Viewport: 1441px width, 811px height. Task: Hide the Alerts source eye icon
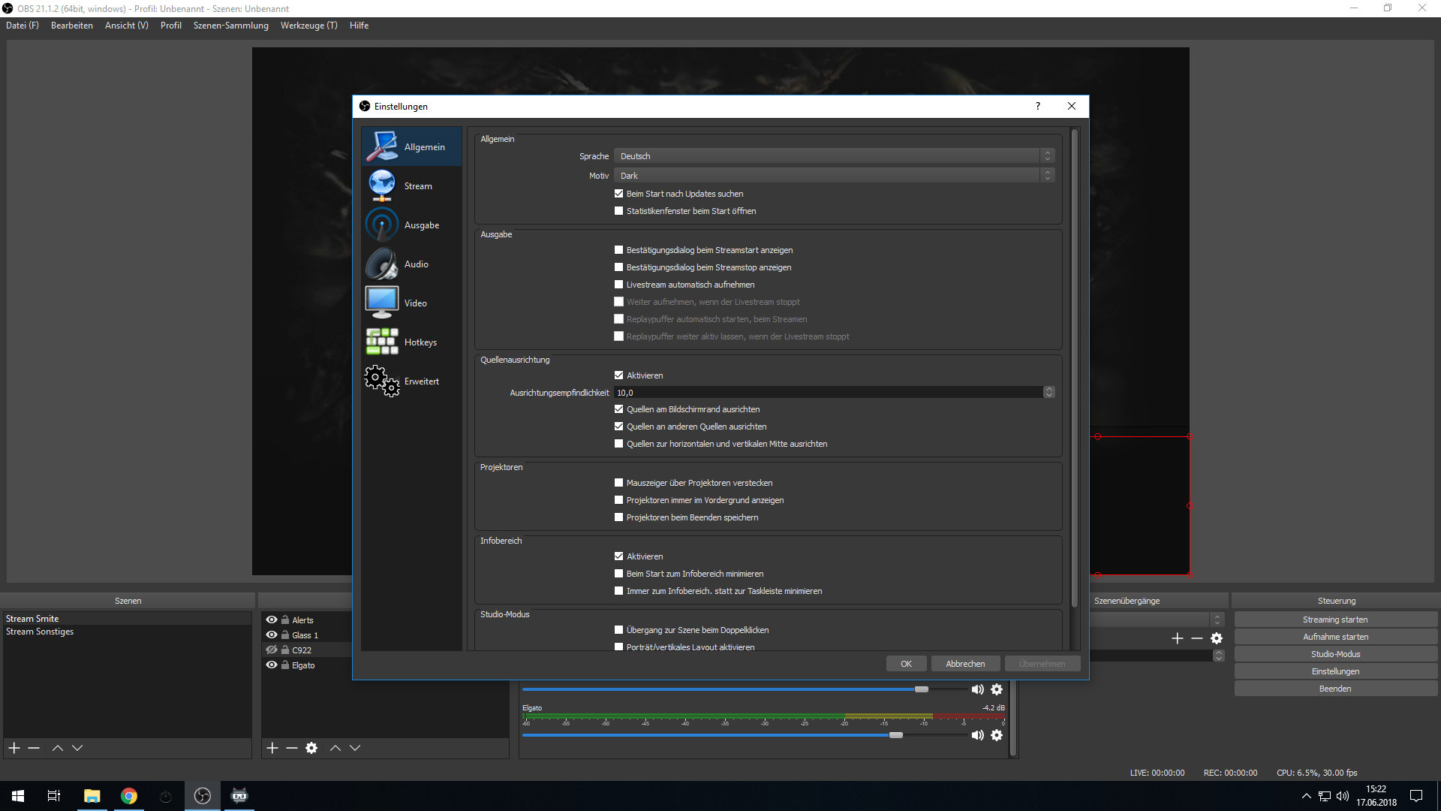pyautogui.click(x=272, y=620)
